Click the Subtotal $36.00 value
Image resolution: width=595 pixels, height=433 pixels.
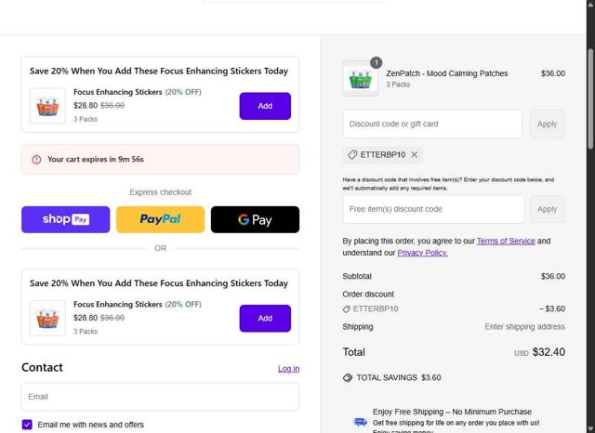tap(553, 276)
